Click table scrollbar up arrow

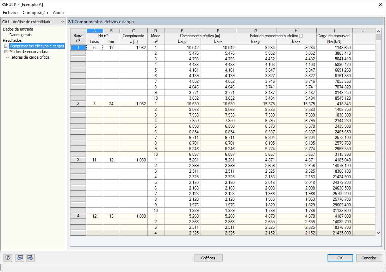pos(378,31)
